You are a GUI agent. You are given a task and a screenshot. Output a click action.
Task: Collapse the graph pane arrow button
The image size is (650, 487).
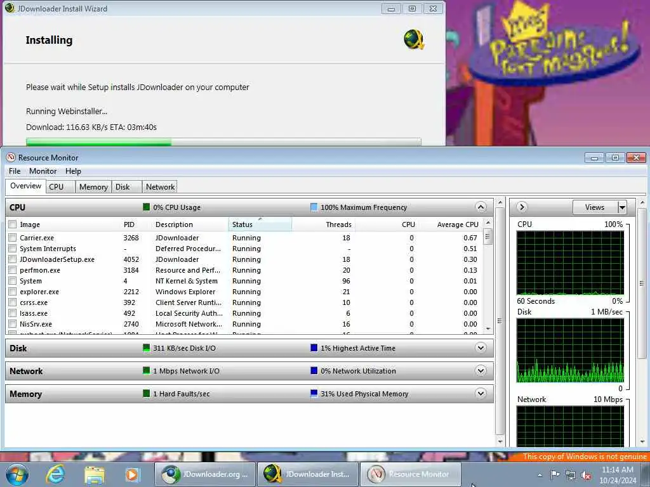(x=522, y=207)
